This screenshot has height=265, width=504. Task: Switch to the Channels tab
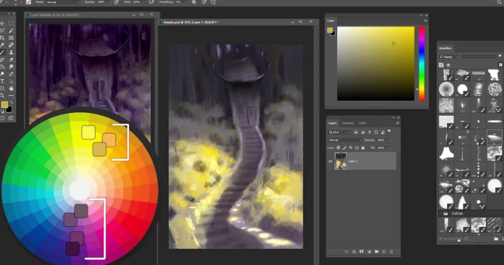tap(347, 123)
